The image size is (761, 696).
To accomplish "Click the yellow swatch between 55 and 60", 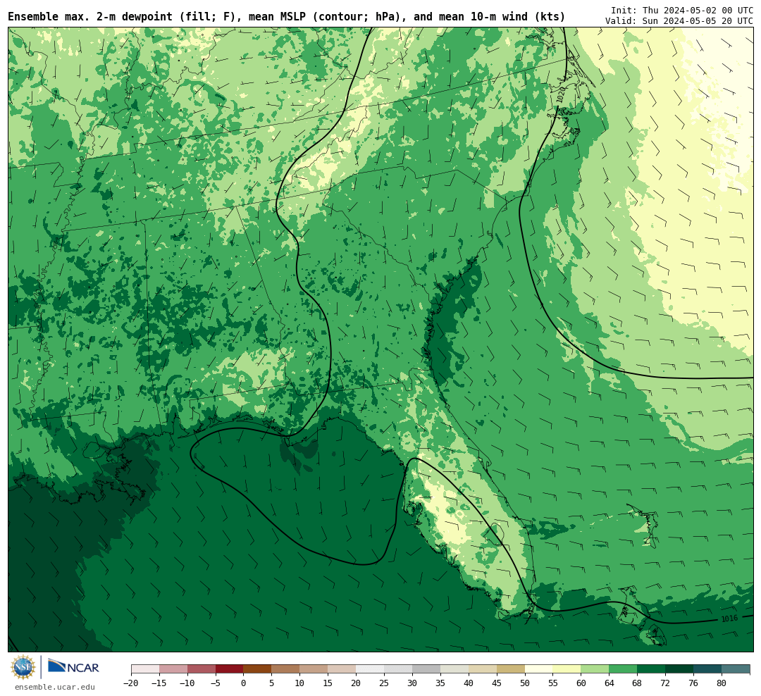I will pyautogui.click(x=567, y=669).
